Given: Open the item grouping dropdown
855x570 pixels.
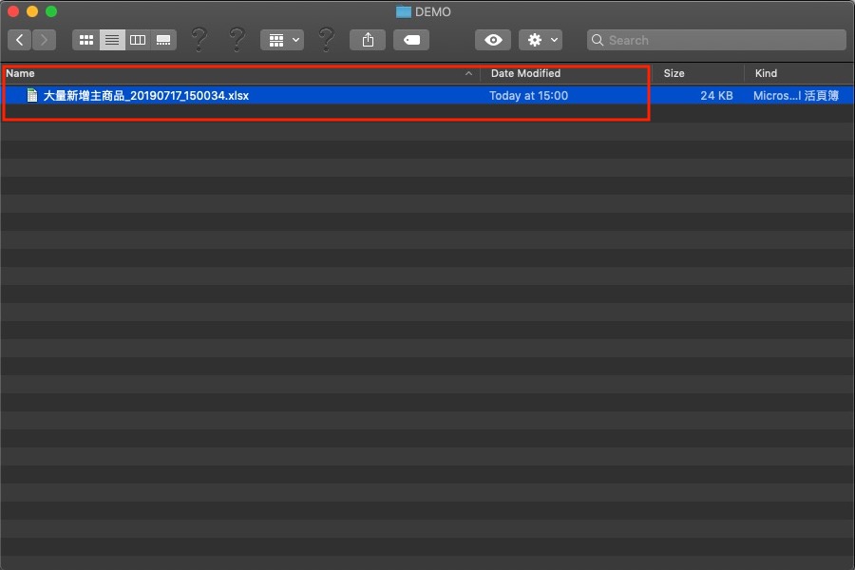Looking at the screenshot, I should [282, 40].
